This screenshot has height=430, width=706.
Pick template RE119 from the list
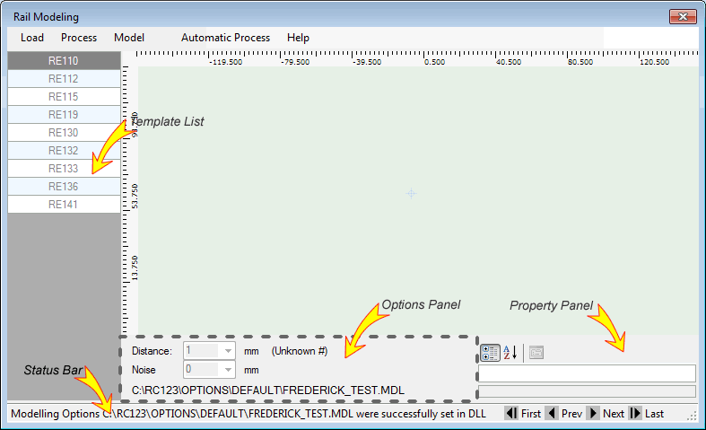click(x=63, y=115)
